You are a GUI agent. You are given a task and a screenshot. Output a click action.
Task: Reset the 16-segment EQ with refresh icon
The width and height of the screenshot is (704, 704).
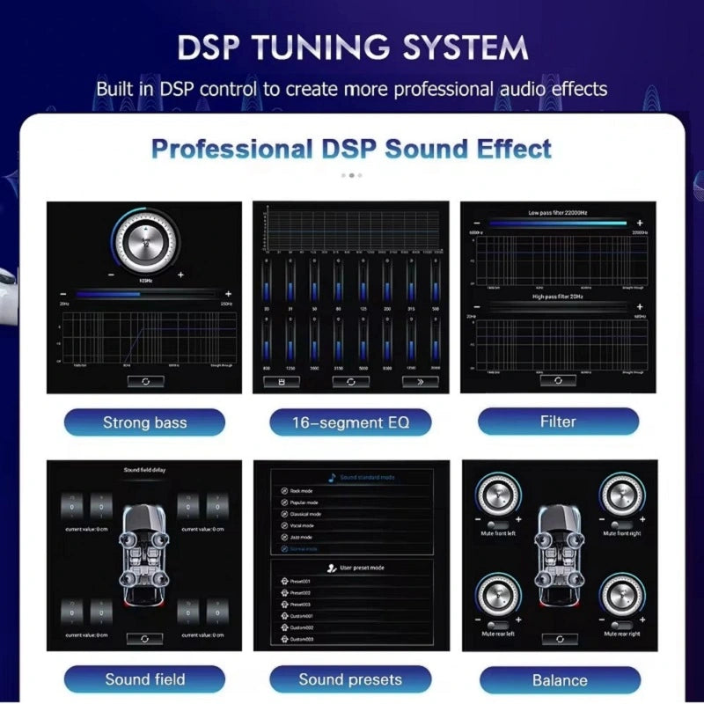[x=350, y=382]
